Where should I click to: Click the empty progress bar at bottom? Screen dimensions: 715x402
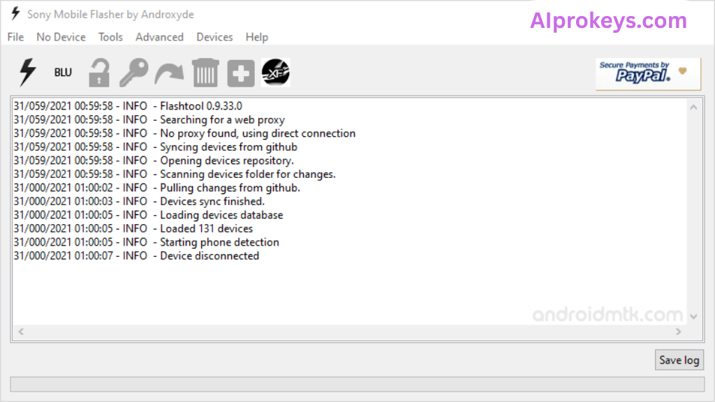pos(357,385)
